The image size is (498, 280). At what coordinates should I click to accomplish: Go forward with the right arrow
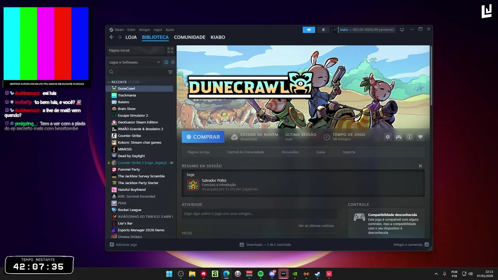pyautogui.click(x=120, y=37)
